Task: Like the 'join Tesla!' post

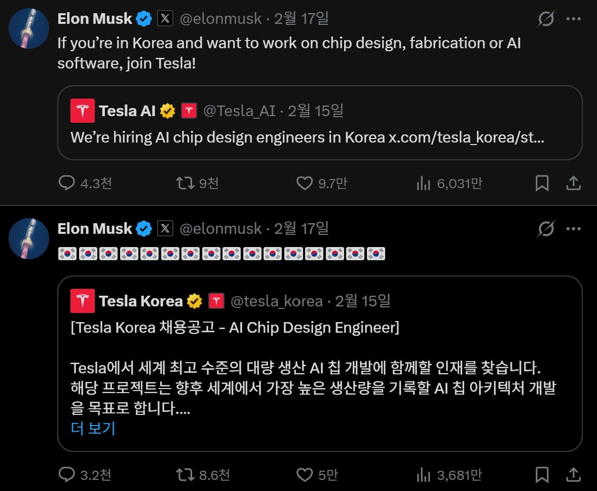Action: (304, 183)
